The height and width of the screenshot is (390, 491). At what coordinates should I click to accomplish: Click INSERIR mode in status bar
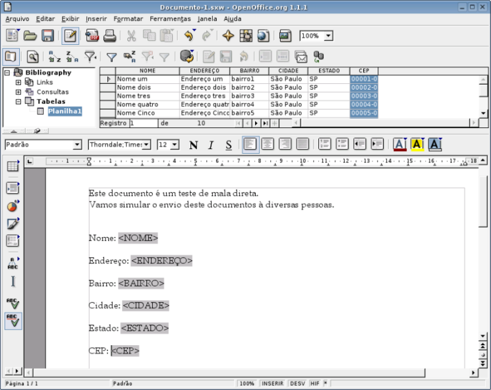click(272, 383)
